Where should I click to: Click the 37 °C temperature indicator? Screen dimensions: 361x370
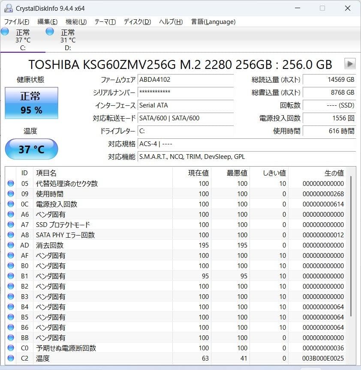(x=31, y=149)
